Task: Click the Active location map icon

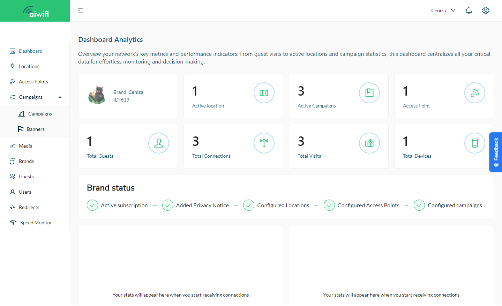Action: tap(264, 93)
